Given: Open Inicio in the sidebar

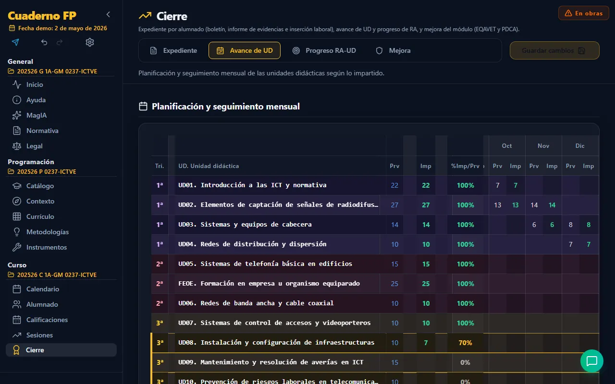Looking at the screenshot, I should pyautogui.click(x=61, y=84).
